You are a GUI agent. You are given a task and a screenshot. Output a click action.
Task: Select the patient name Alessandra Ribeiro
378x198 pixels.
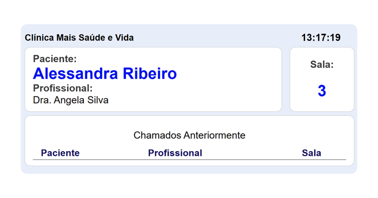tap(105, 74)
